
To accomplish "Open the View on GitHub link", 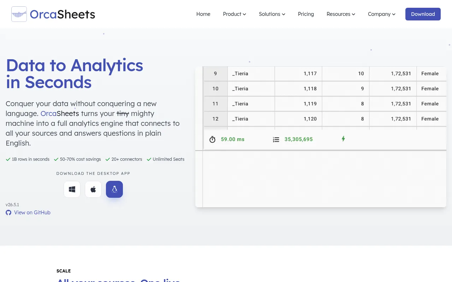I will click(32, 213).
